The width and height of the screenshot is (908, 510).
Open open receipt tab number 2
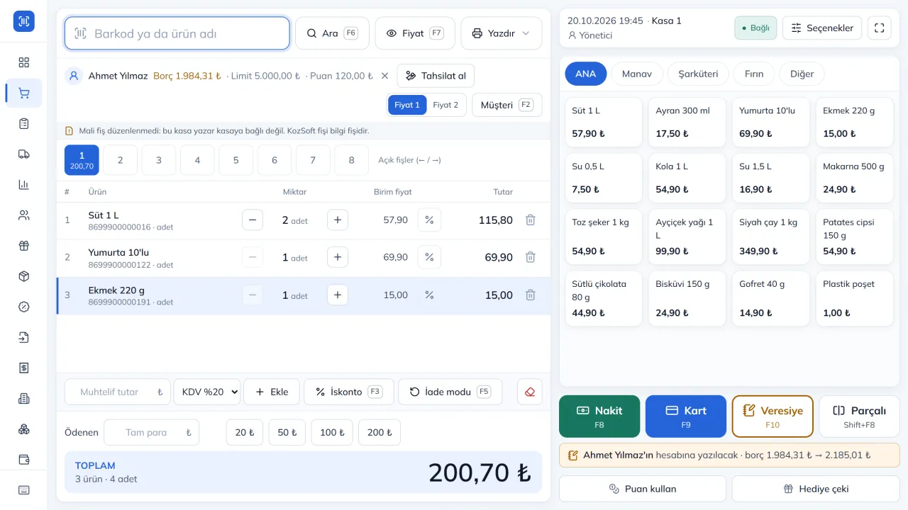coord(121,160)
